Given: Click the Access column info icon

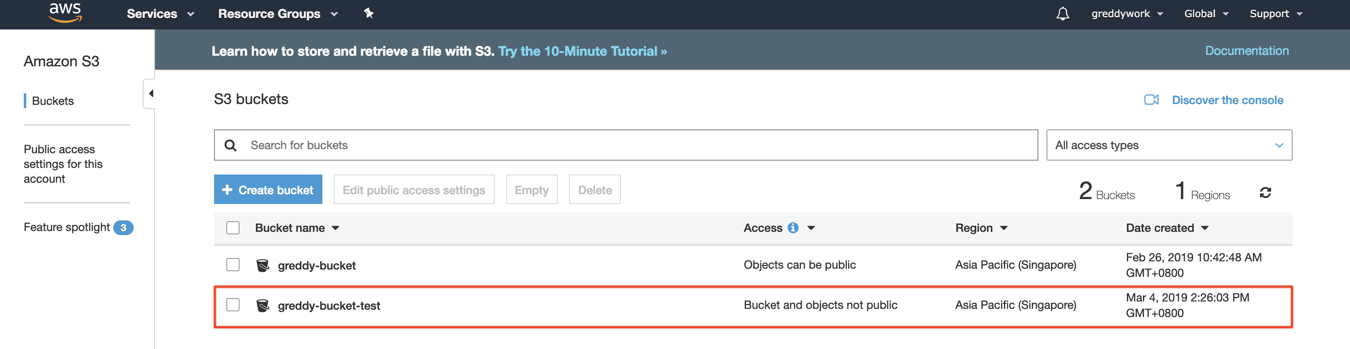Looking at the screenshot, I should coord(793,228).
